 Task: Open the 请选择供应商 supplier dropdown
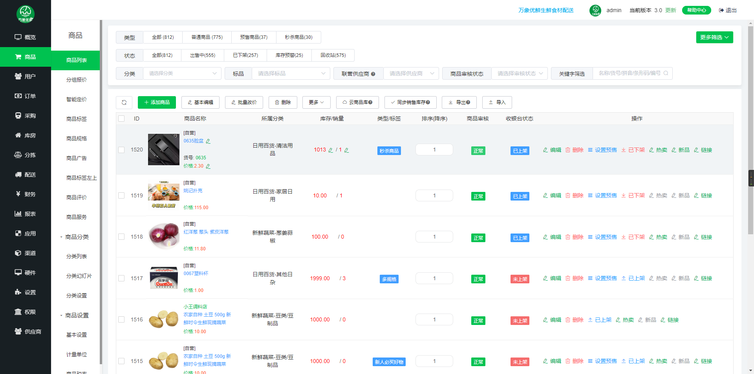(x=411, y=73)
